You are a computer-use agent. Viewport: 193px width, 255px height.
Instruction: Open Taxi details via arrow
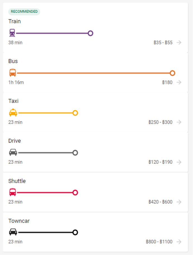(179, 122)
